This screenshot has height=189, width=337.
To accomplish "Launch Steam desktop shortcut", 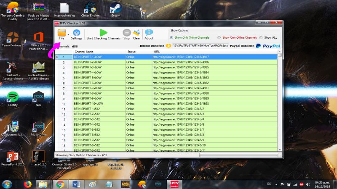I will 116,10.
